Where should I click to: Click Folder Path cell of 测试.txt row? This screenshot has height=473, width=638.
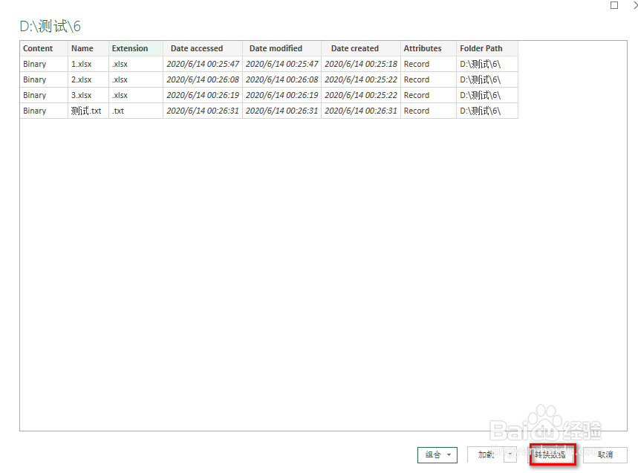click(487, 111)
